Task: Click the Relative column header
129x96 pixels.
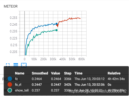Action: pyautogui.click(x=114, y=73)
